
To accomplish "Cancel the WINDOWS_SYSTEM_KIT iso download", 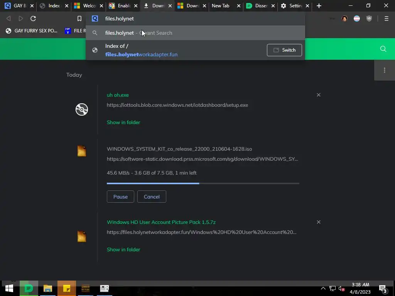I will coord(152,197).
